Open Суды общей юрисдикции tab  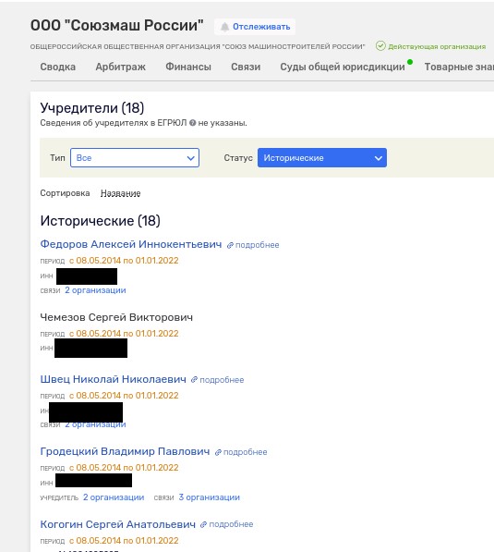click(x=343, y=67)
